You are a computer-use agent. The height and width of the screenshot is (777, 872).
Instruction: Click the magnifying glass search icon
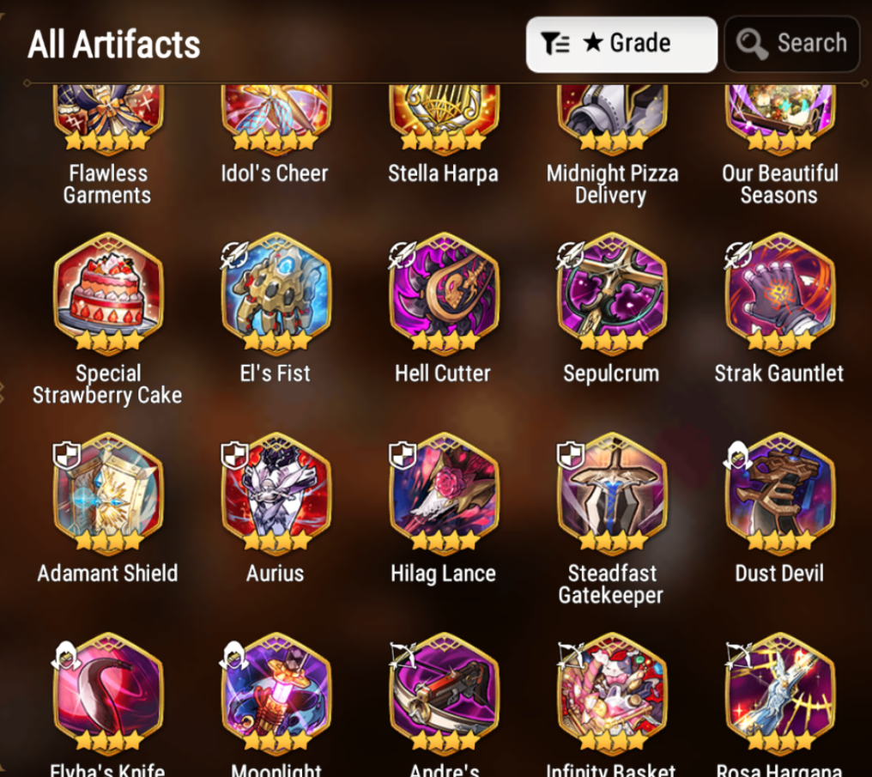click(x=752, y=44)
